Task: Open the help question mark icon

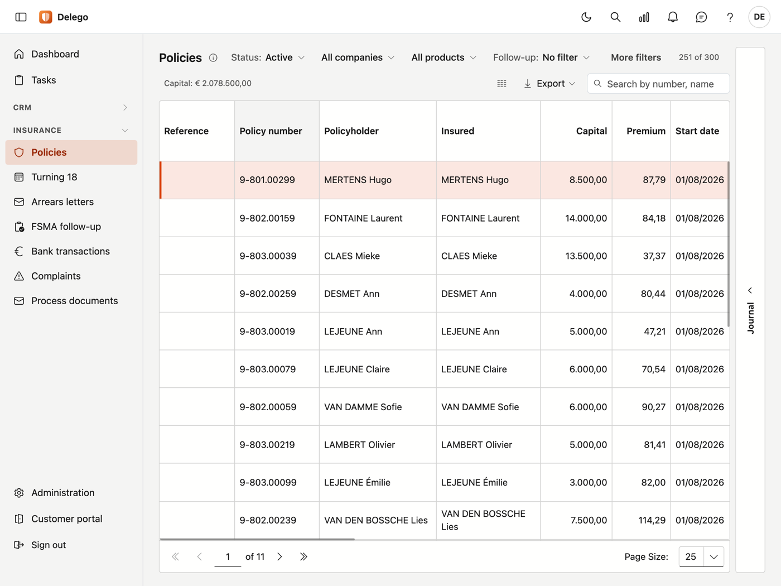Action: click(730, 17)
